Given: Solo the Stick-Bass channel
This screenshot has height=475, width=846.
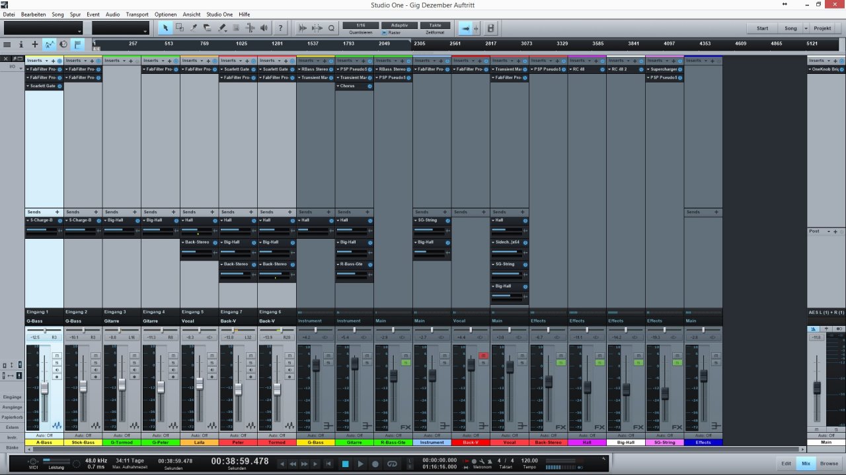Looking at the screenshot, I should click(x=96, y=362).
